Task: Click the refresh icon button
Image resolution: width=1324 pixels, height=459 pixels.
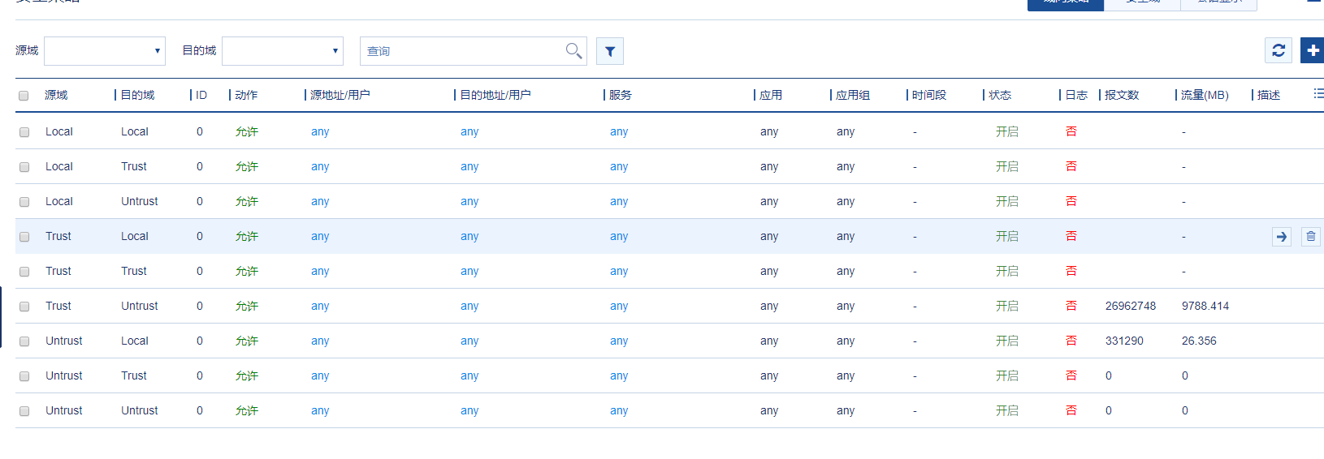Action: pyautogui.click(x=1279, y=50)
